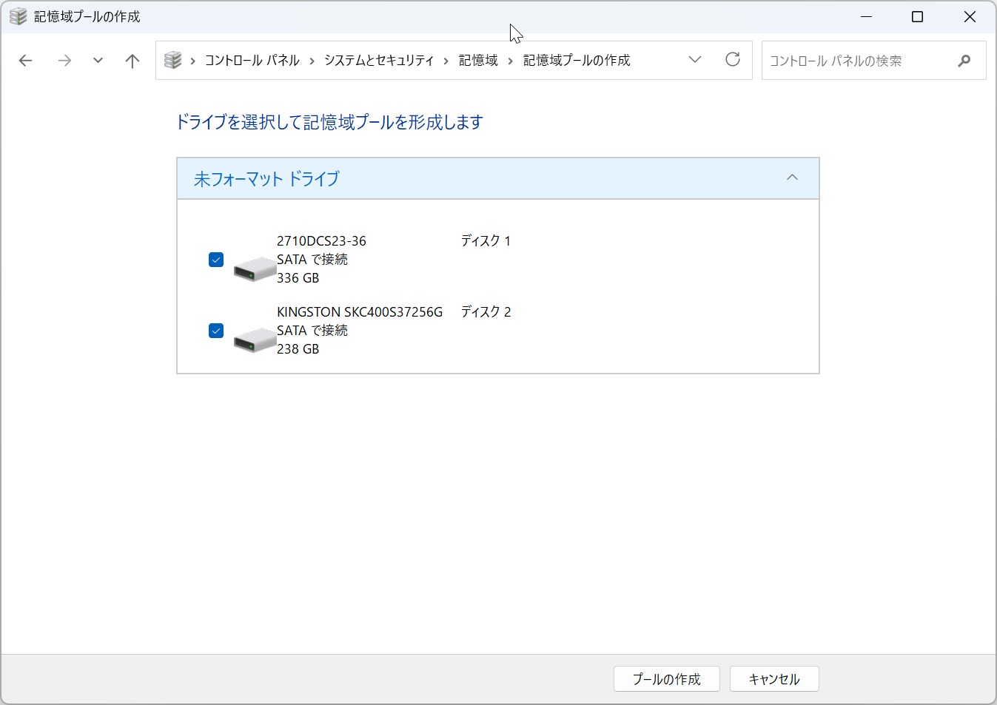This screenshot has height=705, width=997.
Task: Expand chevron after 記憶域 breadcrumb
Action: (x=511, y=61)
